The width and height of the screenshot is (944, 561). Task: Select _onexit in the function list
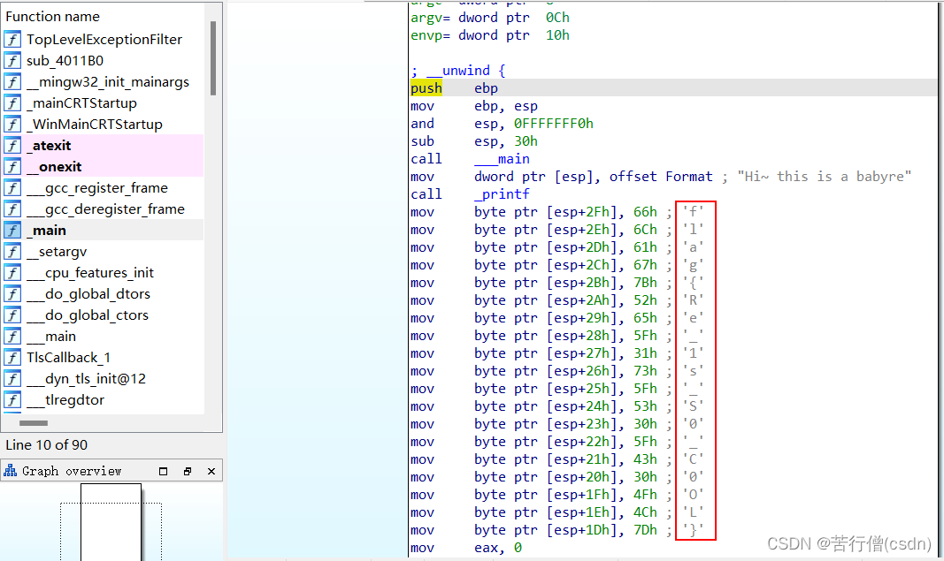pyautogui.click(x=56, y=166)
